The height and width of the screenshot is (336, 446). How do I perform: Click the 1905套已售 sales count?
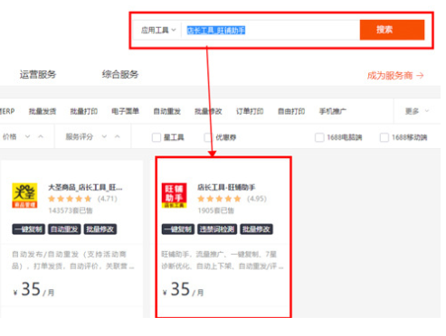216,210
